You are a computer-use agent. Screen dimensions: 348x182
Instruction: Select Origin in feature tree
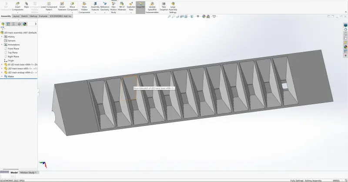click(10, 60)
